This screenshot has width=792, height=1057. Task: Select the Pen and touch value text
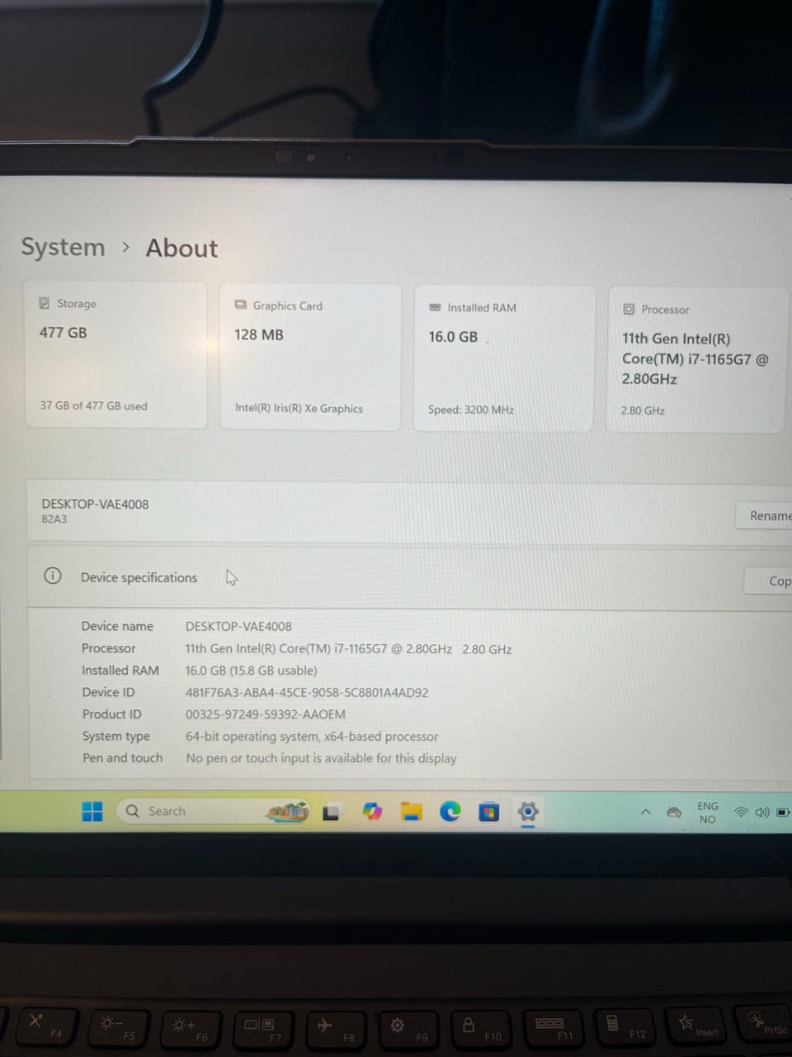pos(321,758)
